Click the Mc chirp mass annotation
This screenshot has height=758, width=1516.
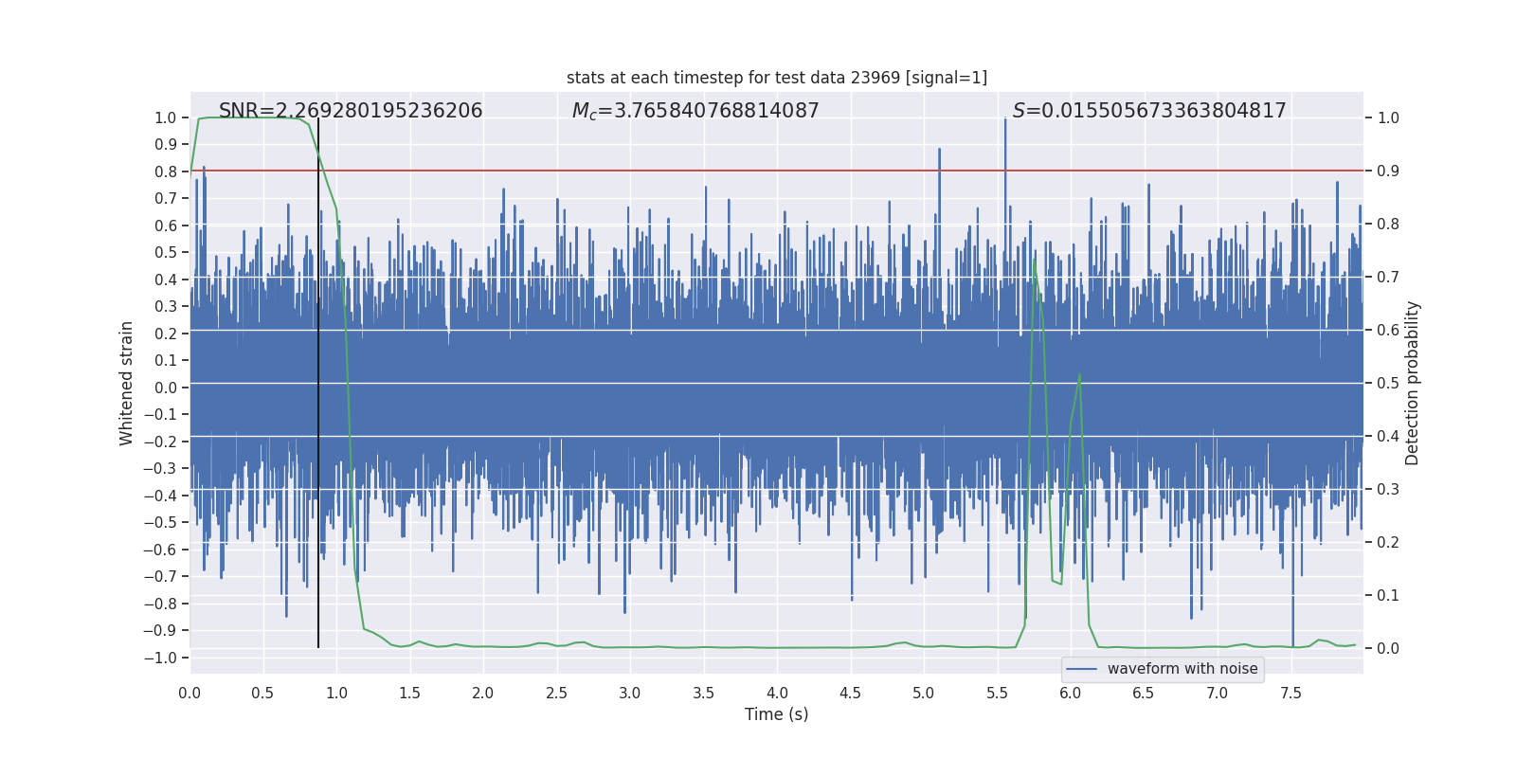695,111
